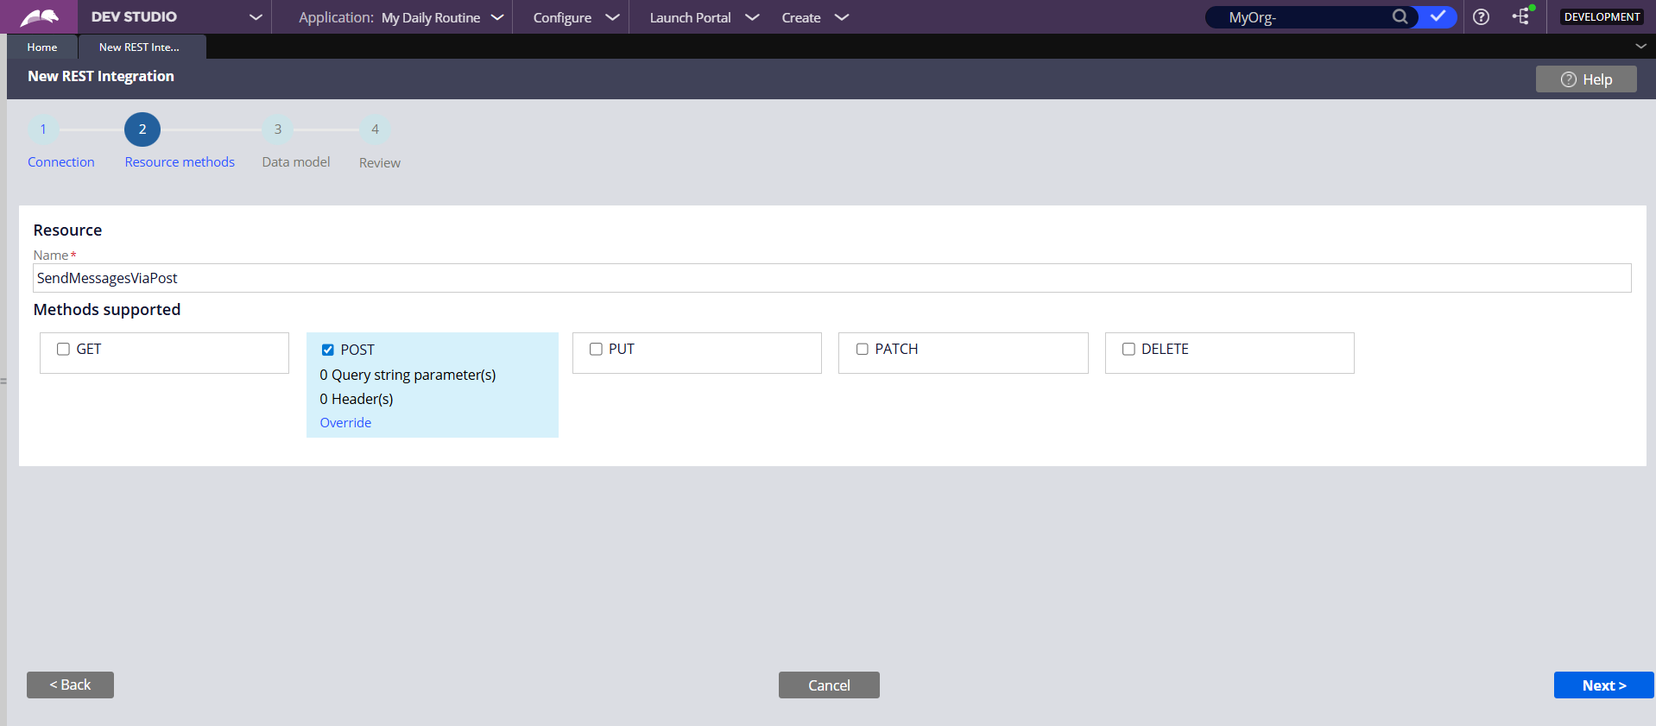Click the step 3 Data model circle
Viewport: 1656px width, 726px height.
277,129
